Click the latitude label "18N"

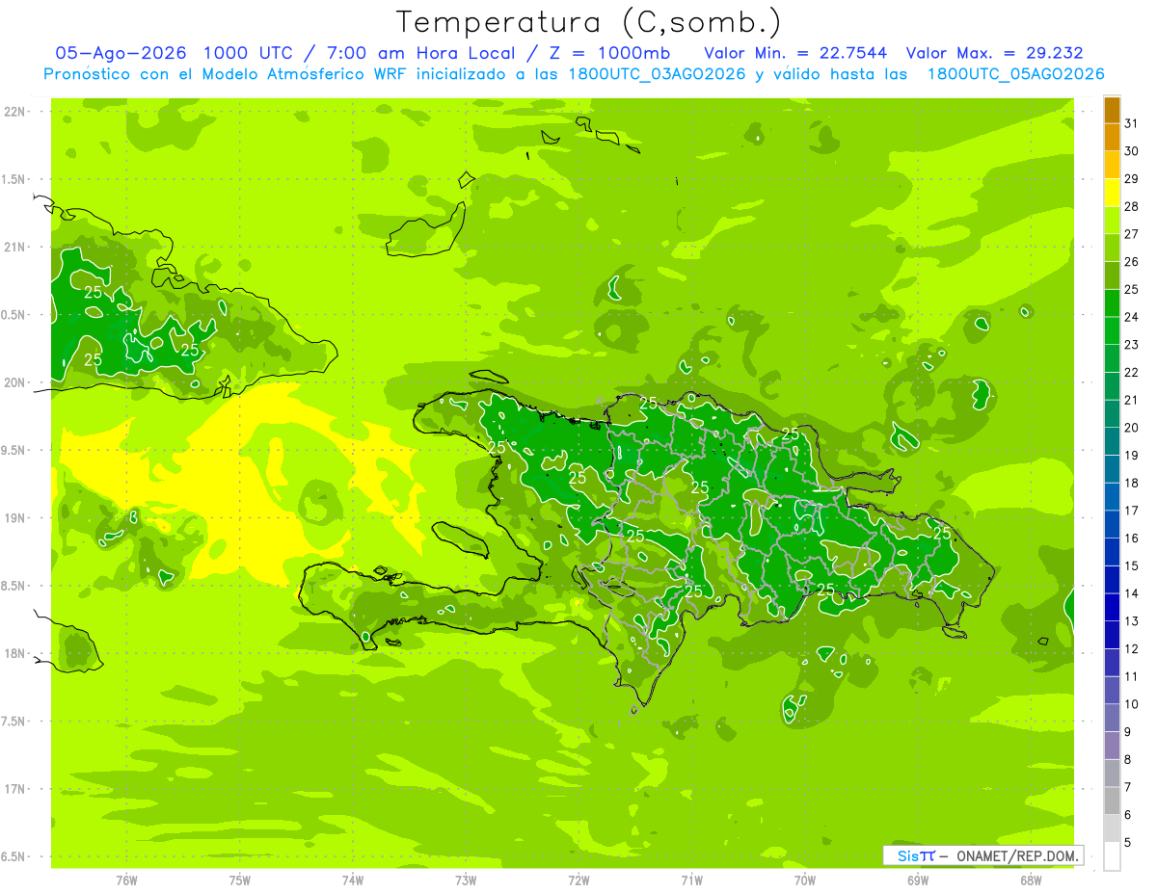point(14,653)
